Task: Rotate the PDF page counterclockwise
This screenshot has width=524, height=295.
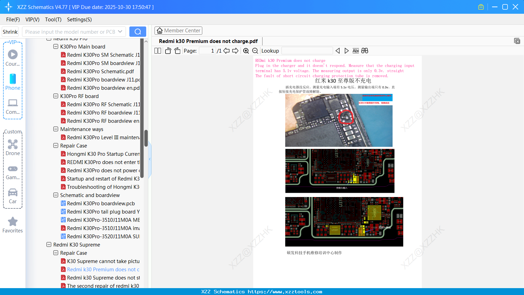Action: pos(168,51)
